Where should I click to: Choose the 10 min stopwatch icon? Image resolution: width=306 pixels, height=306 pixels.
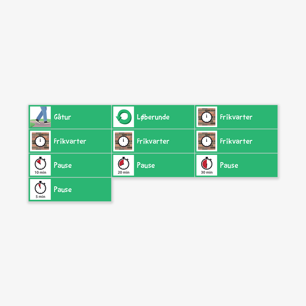(40, 165)
